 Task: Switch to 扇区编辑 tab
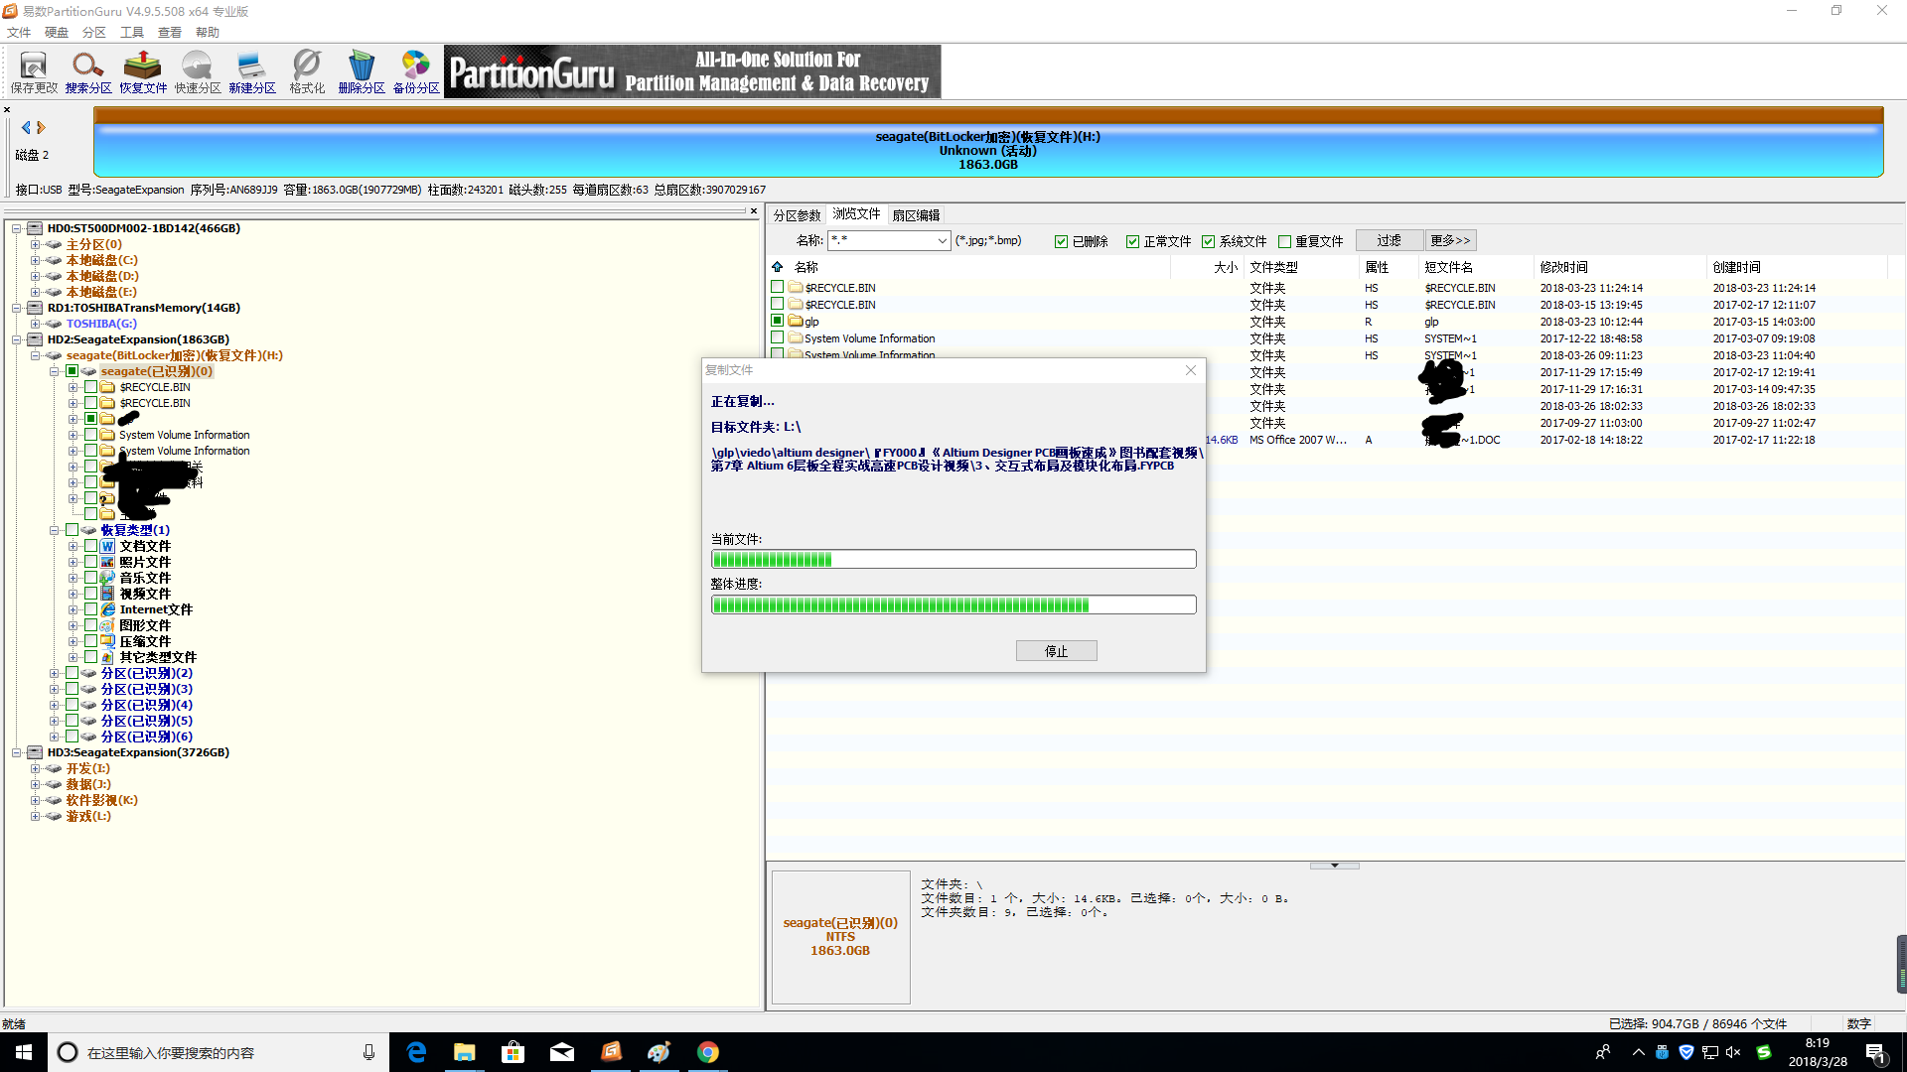(916, 214)
